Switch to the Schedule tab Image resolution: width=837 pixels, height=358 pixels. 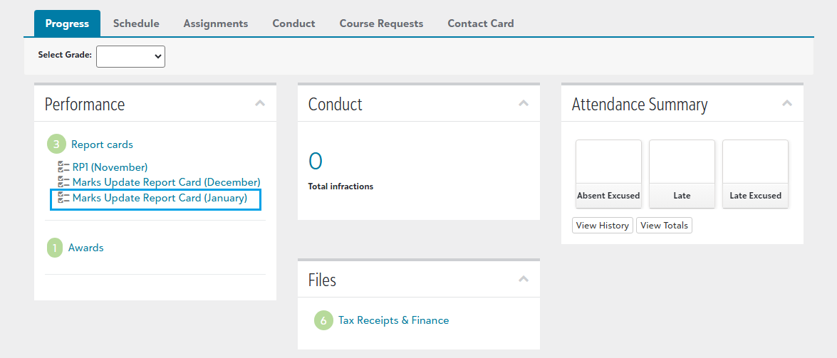136,23
